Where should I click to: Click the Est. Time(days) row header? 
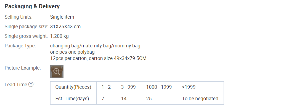pos(73,99)
